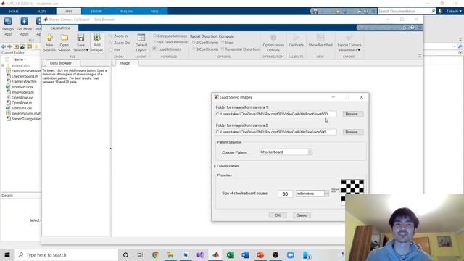
Task: Select the Data Browser tab
Action: [61, 63]
